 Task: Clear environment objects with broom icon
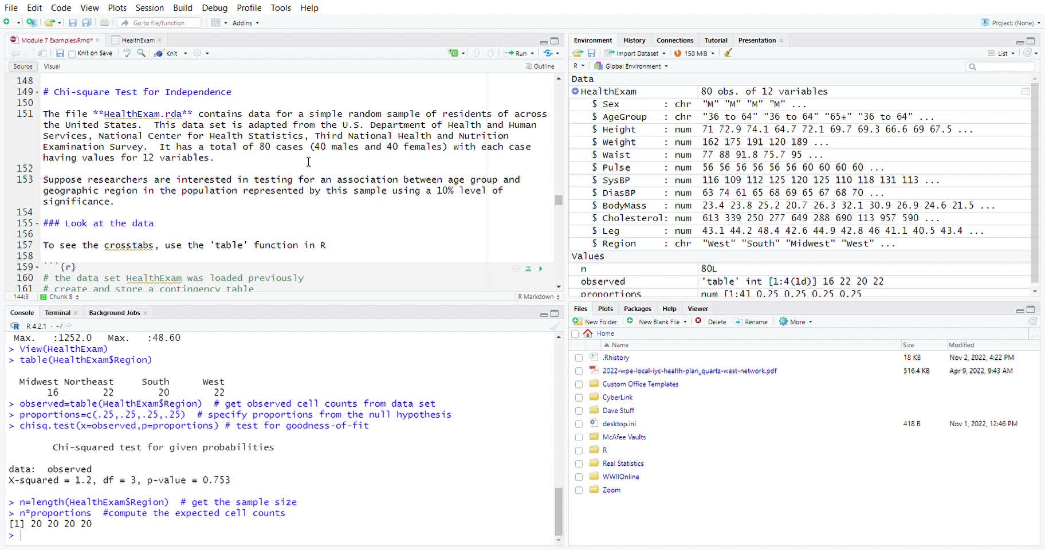click(728, 53)
